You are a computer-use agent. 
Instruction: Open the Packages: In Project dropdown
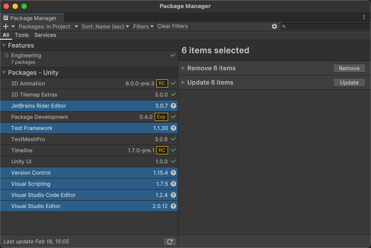[48, 26]
